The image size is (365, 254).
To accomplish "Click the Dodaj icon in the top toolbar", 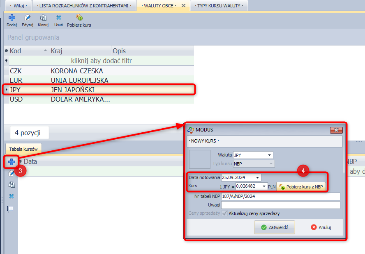I will [x=12, y=18].
